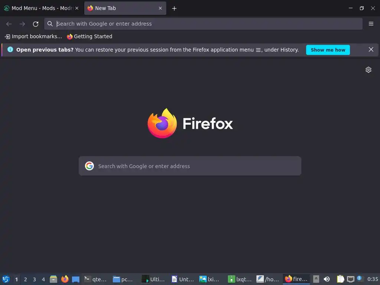Dismiss the Open previous tabs notification
380x285 pixels.
(x=371, y=49)
